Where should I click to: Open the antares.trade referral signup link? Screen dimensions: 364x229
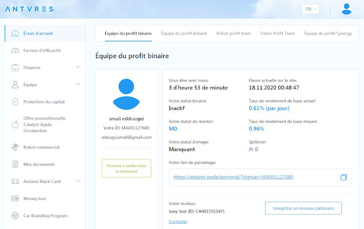pyautogui.click(x=233, y=177)
